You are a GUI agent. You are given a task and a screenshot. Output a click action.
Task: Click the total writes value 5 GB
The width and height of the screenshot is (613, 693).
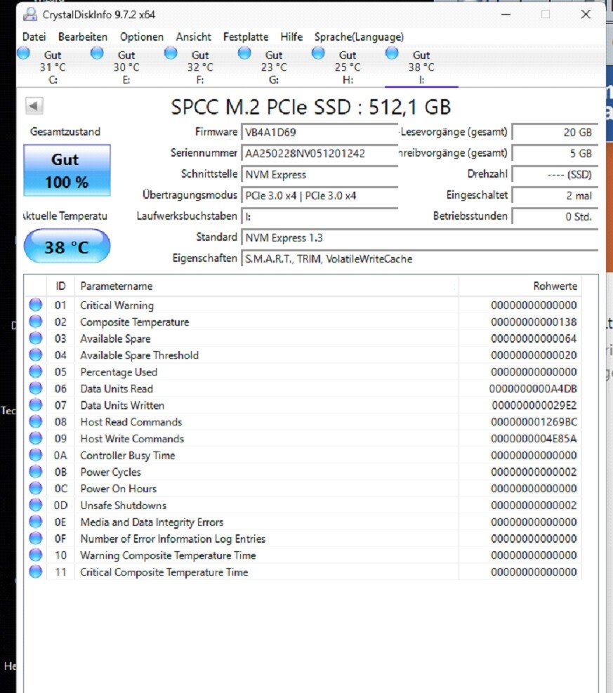[555, 153]
